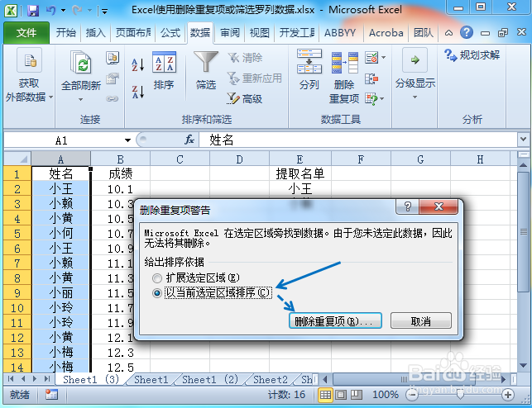Expand the Name Box dropdown arrow

click(x=127, y=140)
